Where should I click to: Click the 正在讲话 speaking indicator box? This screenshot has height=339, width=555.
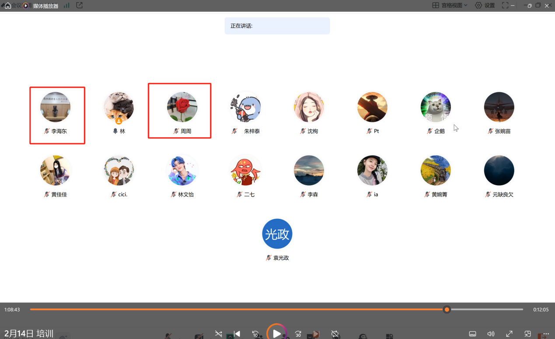coord(277,26)
